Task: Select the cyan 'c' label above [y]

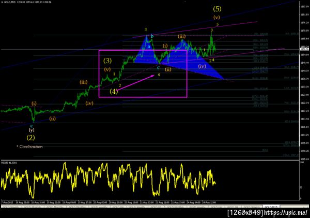Action: (x=32, y=126)
